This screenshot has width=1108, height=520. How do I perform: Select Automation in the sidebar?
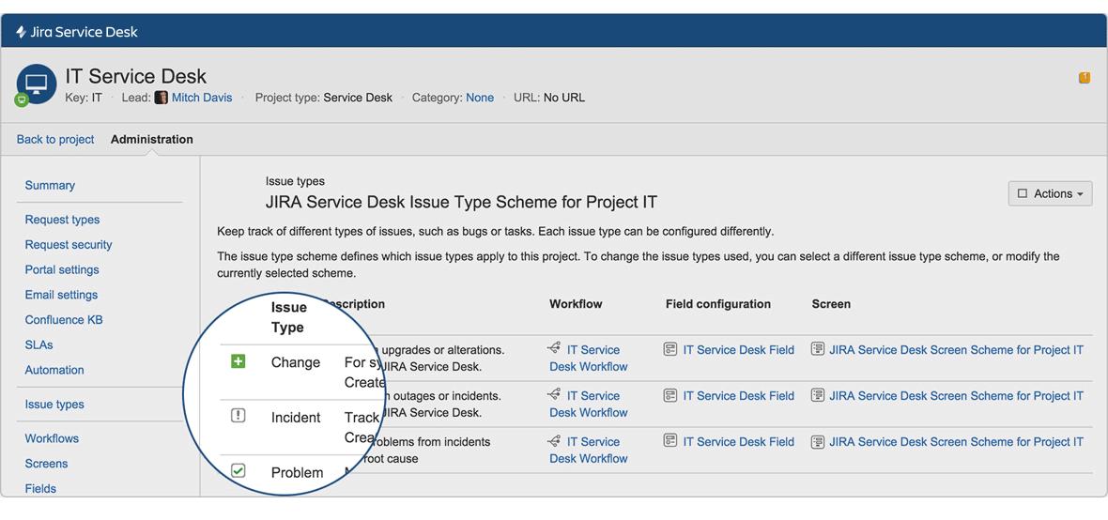(54, 370)
